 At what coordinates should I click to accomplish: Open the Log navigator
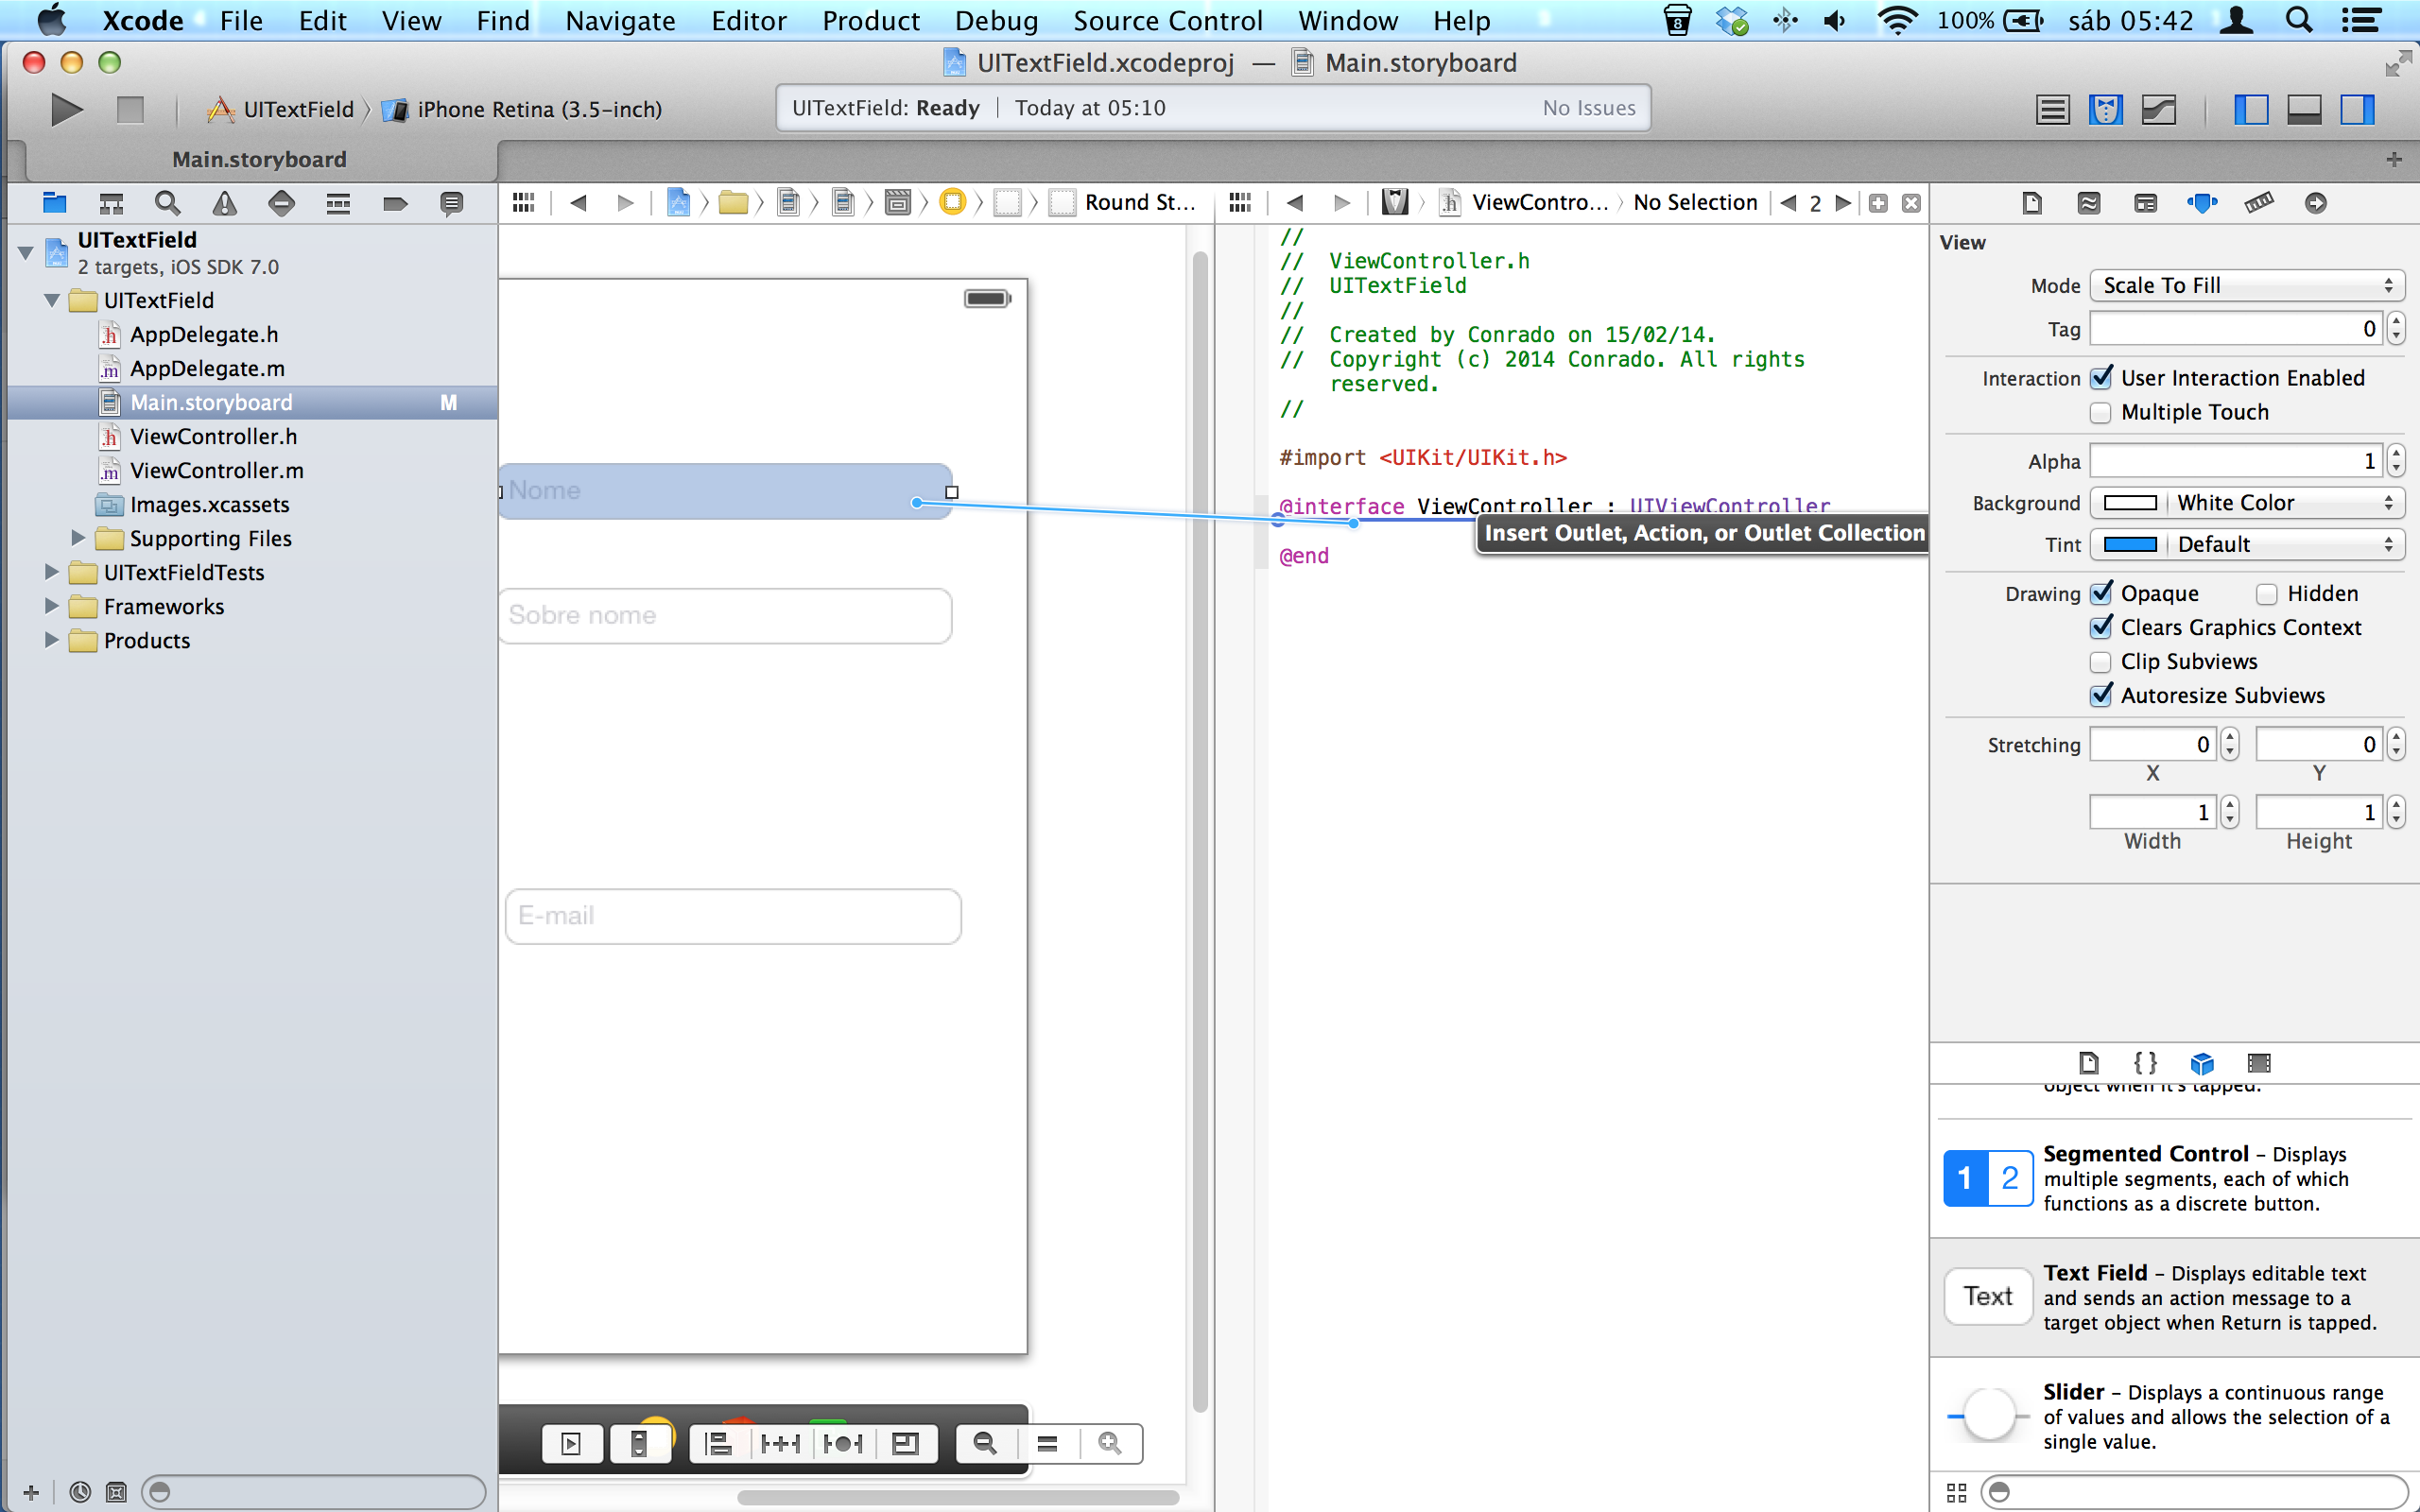point(452,203)
